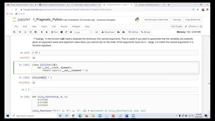Screen dimensions: 215x121
Task: Open the Binder toolbar button
Action: (x=146, y=32)
